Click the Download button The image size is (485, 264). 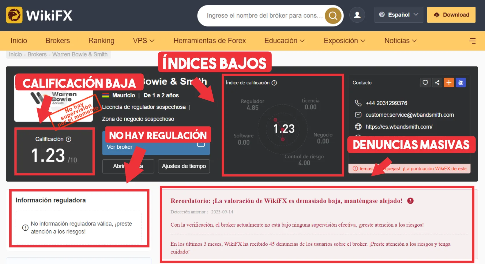(x=451, y=15)
